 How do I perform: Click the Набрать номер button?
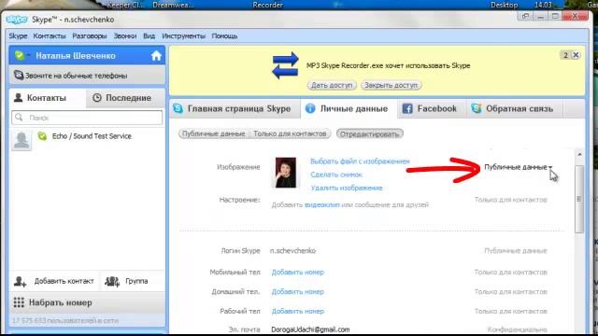click(87, 302)
